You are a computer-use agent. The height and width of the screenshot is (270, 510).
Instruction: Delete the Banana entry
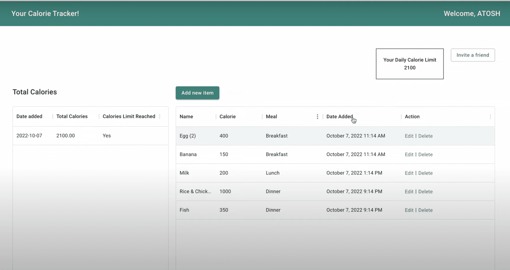425,155
